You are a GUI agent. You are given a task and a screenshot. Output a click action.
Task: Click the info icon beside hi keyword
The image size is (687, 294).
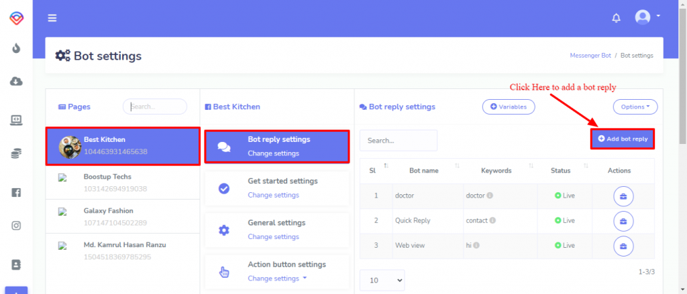pos(476,245)
